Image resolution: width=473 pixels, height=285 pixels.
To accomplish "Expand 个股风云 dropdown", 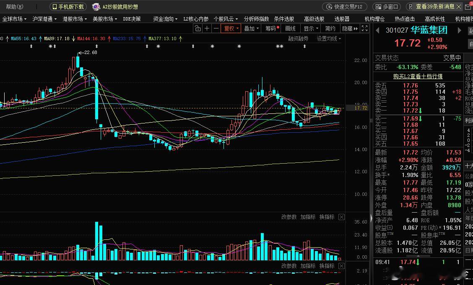I will 226,19.
